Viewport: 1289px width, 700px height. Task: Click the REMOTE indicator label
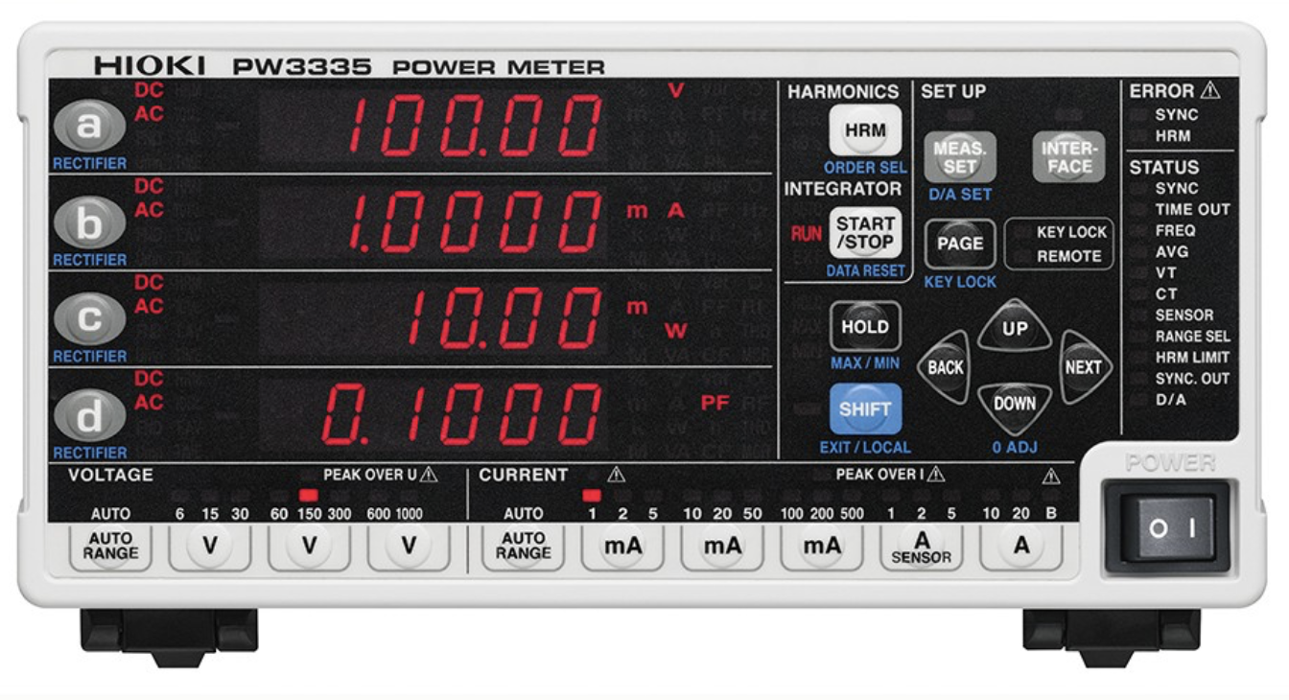click(1069, 256)
